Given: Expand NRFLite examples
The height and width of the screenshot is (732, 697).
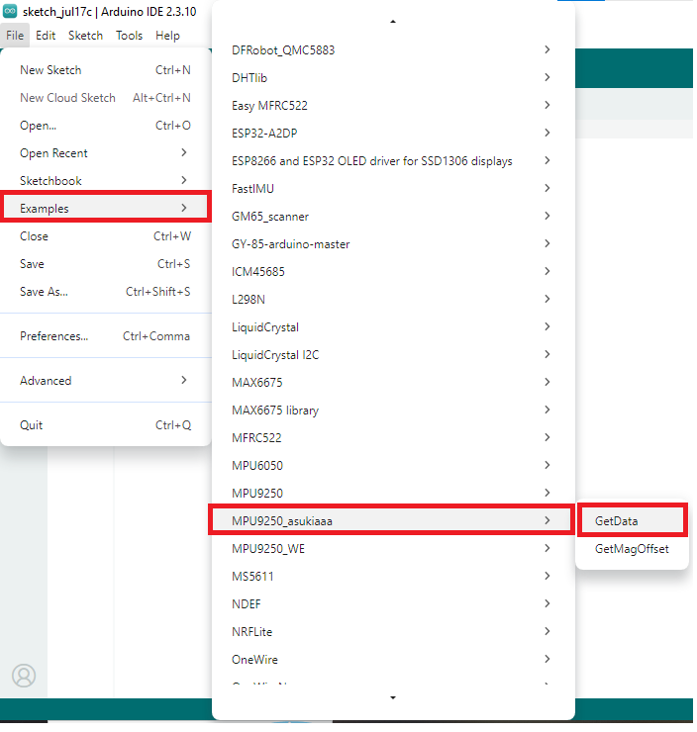Looking at the screenshot, I should (x=393, y=632).
